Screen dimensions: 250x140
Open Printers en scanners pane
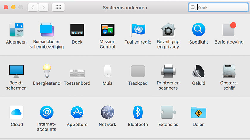tap(168, 71)
